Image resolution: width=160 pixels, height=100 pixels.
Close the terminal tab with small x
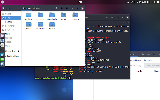128,23
